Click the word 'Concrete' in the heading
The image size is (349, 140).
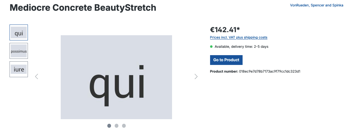(72, 8)
